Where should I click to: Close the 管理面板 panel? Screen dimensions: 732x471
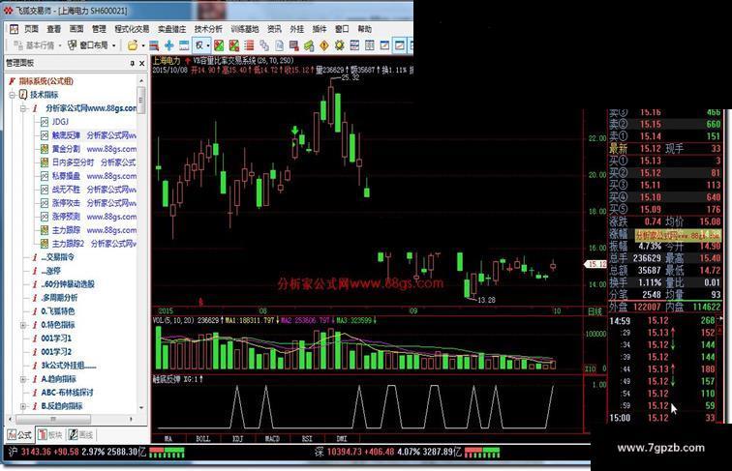click(142, 63)
